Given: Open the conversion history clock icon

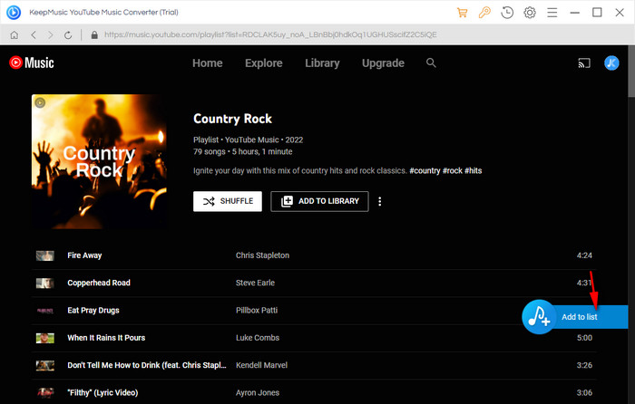Looking at the screenshot, I should pos(507,13).
